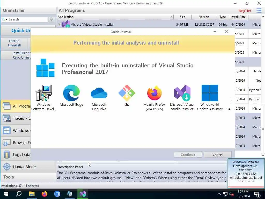
Task: Click the filter arrow button beside Search
Action: point(51,19)
